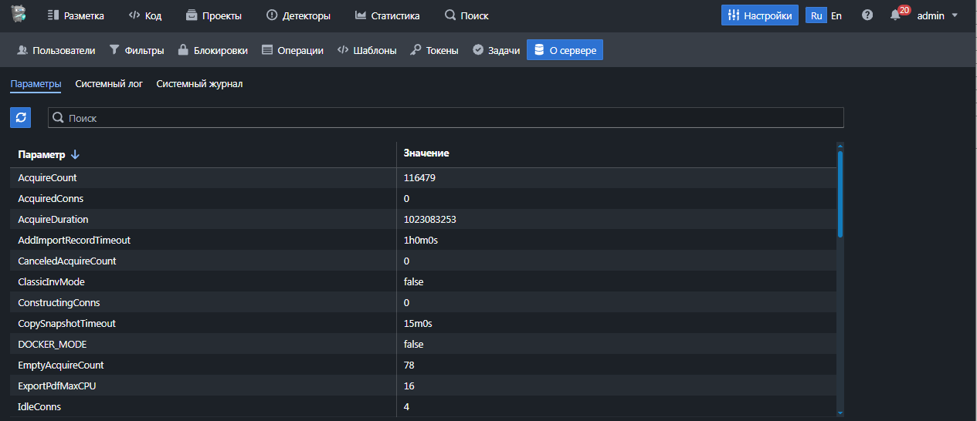Viewport: 977px width, 421px height.
Task: Switch to Системный лог tab
Action: pyautogui.click(x=109, y=84)
